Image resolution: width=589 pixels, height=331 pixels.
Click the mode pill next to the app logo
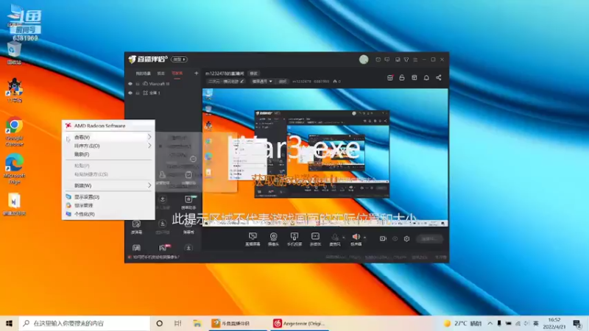[179, 60]
